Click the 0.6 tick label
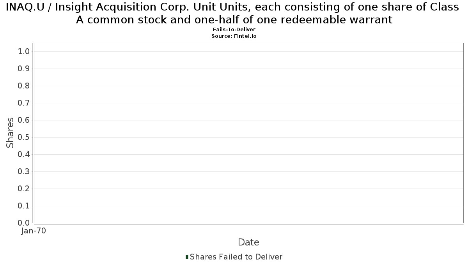 click(x=24, y=120)
